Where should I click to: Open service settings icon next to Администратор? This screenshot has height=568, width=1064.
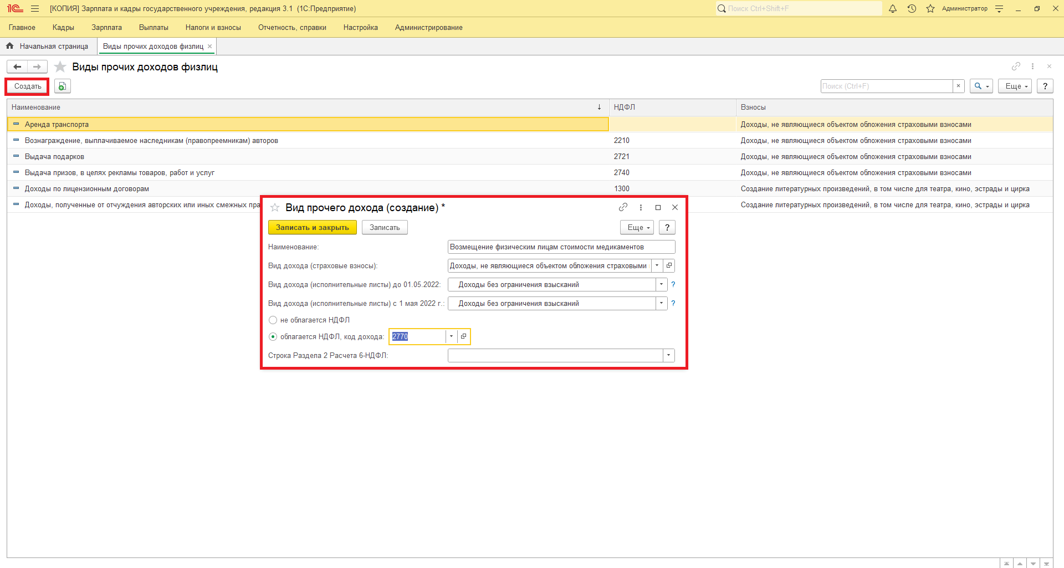click(999, 8)
